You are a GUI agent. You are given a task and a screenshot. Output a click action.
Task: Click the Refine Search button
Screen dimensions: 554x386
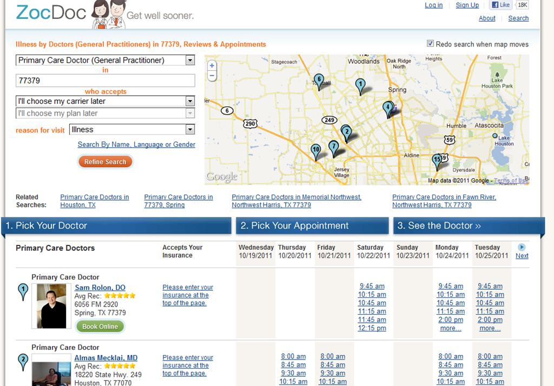pyautogui.click(x=105, y=162)
